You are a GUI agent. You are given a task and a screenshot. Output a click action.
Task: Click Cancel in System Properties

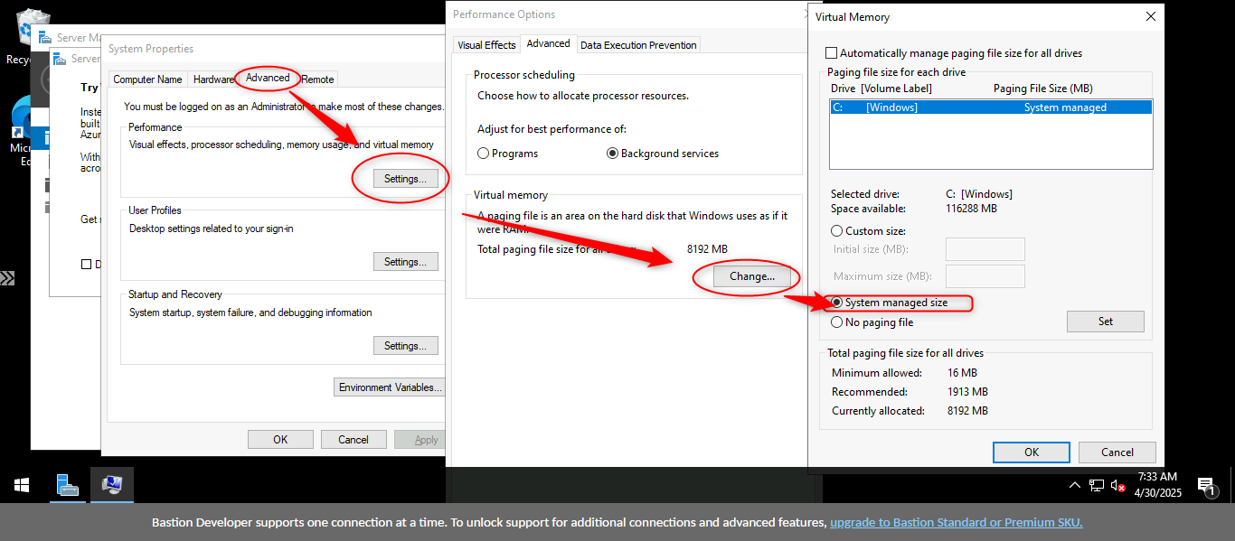[x=354, y=440]
